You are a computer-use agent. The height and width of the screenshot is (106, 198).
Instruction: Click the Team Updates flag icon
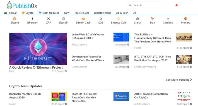(40, 13)
